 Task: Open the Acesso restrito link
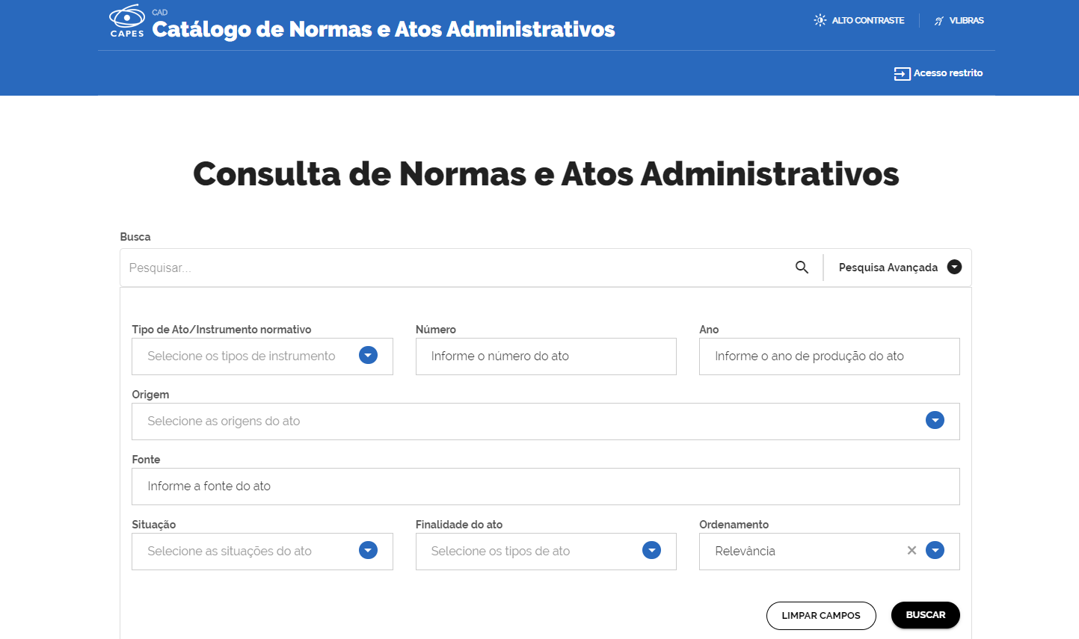point(947,73)
